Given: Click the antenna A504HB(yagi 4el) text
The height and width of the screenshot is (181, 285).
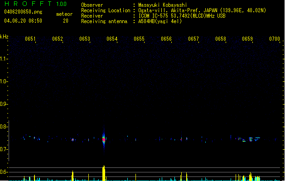Looking at the screenshot, I should tap(160, 21).
